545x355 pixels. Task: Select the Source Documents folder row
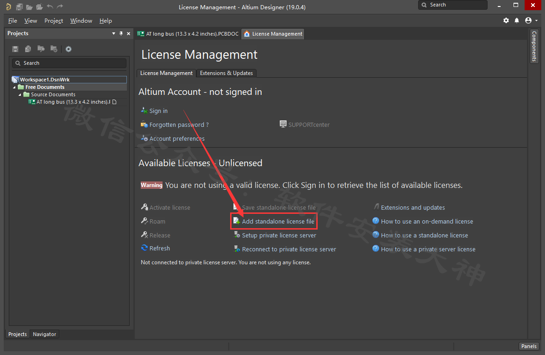click(53, 94)
